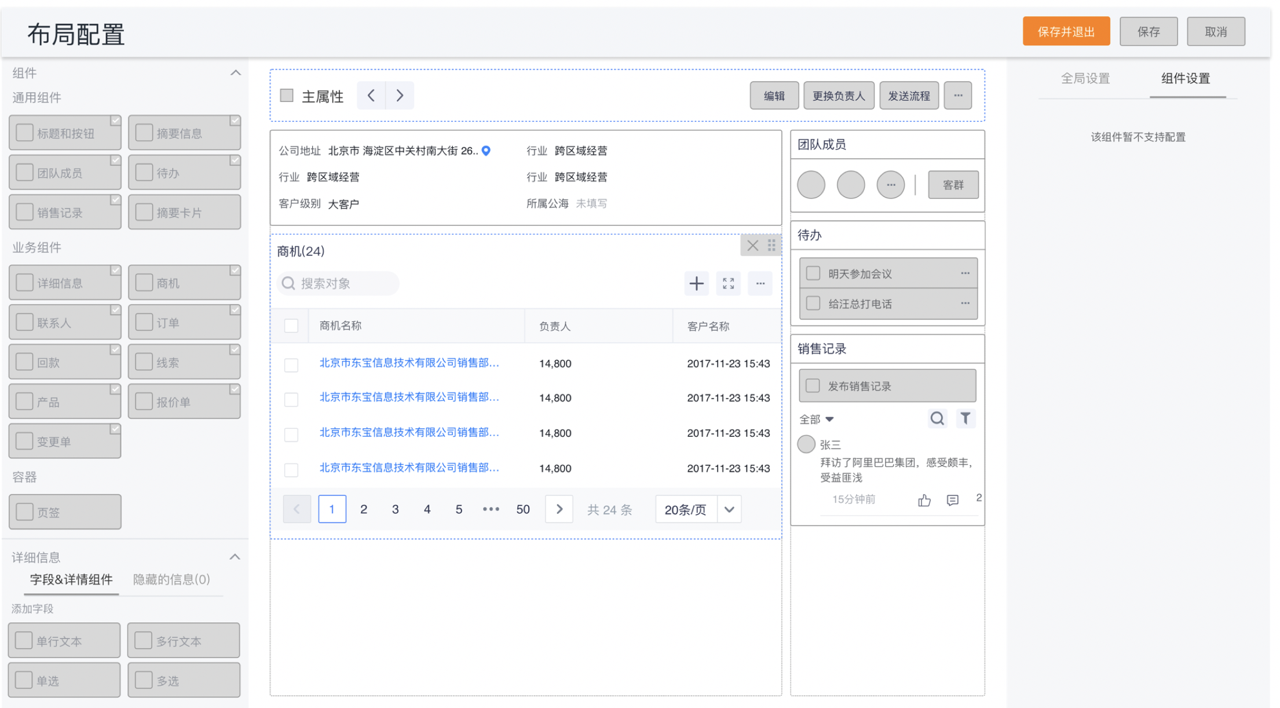
Task: Open more options for 明天参加会议
Action: tap(965, 273)
